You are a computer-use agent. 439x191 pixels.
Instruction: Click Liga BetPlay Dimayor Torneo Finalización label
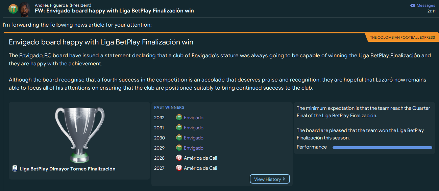(68, 169)
